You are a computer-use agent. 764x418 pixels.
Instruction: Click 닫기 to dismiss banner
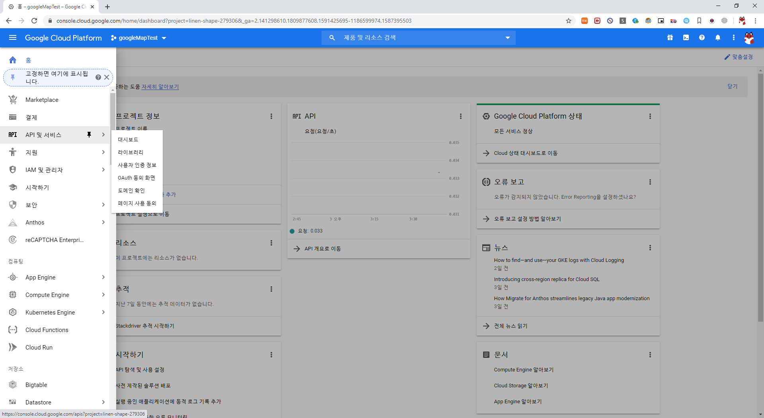point(733,86)
